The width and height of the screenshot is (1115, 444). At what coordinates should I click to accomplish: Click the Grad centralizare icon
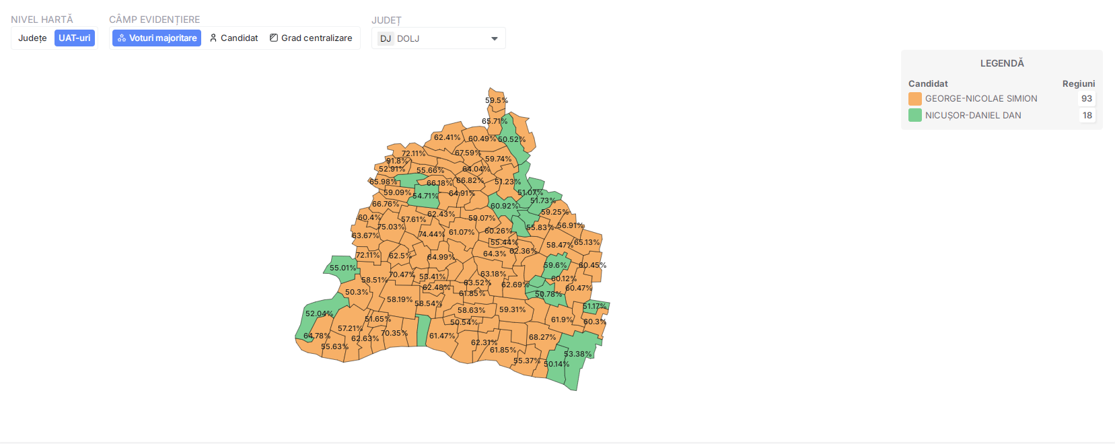pos(274,38)
